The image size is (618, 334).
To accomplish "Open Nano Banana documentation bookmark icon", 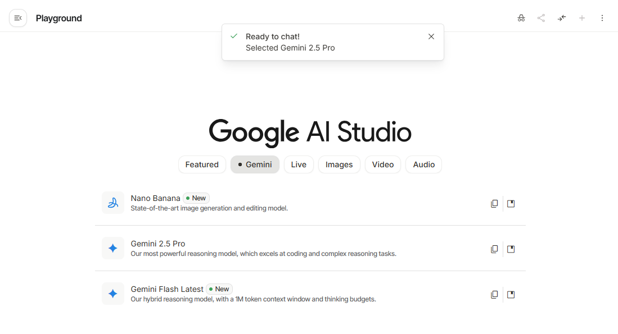I will [511, 204].
